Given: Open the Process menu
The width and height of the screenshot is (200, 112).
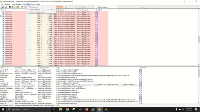Looking at the screenshot, I should point(19,4).
